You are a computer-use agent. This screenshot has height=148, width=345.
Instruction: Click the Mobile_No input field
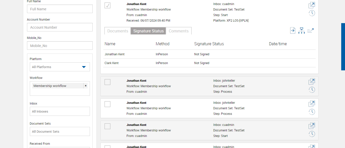[x=60, y=46]
